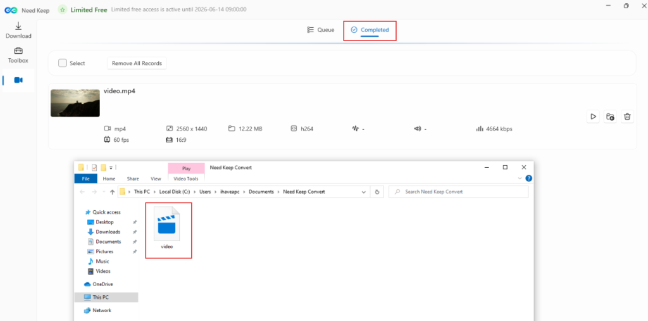Open recent locations dropdown in Explorer
Screen dimensions: 648x321
point(104,192)
